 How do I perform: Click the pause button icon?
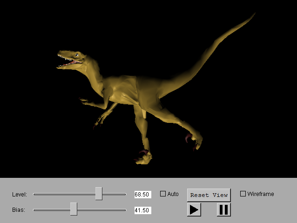pyautogui.click(x=224, y=210)
